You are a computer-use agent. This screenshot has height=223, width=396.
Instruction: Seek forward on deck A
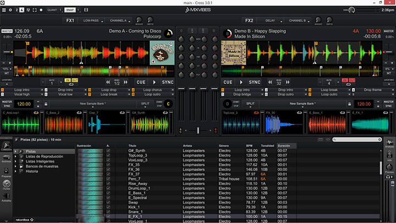click(125, 82)
